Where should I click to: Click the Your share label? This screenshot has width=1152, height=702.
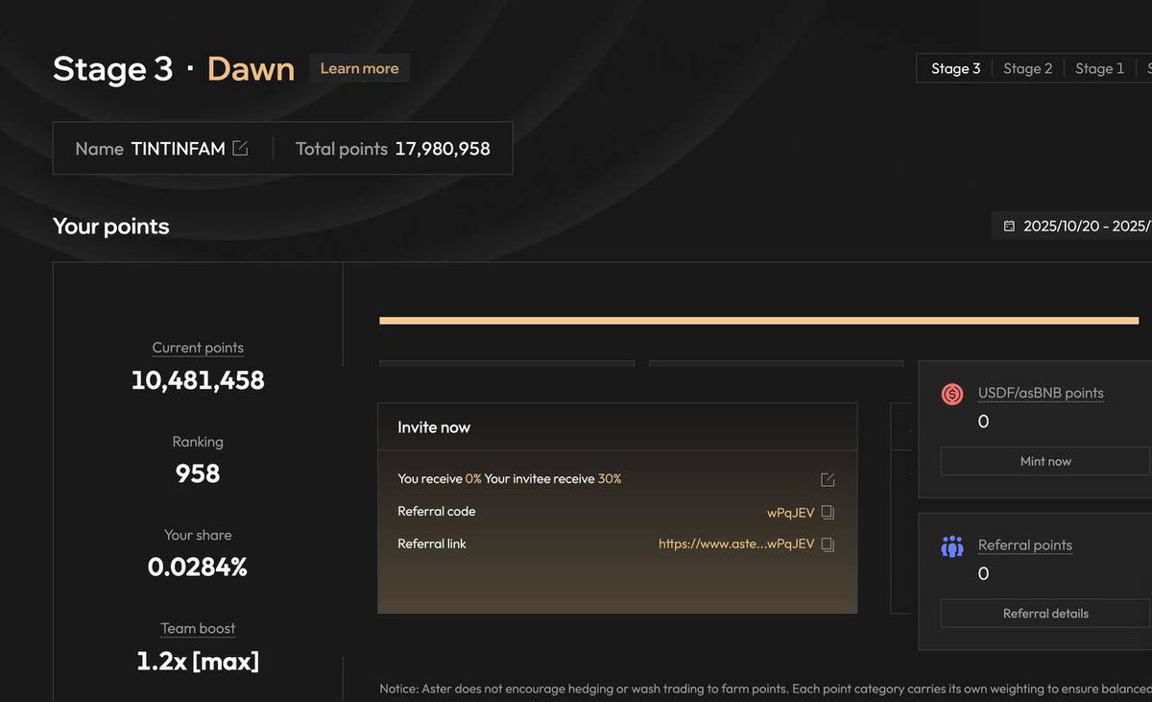pos(198,535)
